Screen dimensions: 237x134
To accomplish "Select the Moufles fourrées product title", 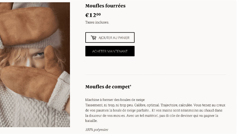I will (x=105, y=6).
